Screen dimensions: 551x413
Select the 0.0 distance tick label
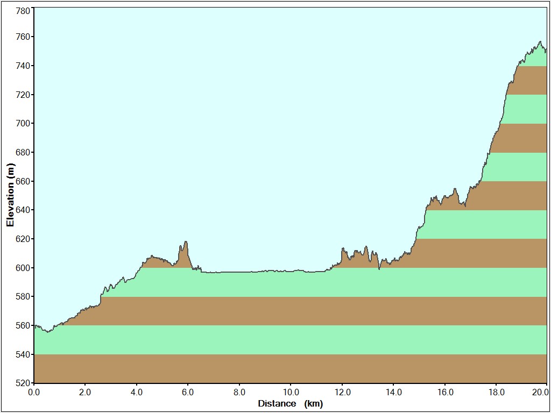tap(34, 392)
